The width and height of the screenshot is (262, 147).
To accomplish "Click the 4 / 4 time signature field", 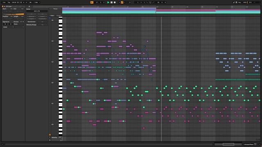I will [25, 2].
